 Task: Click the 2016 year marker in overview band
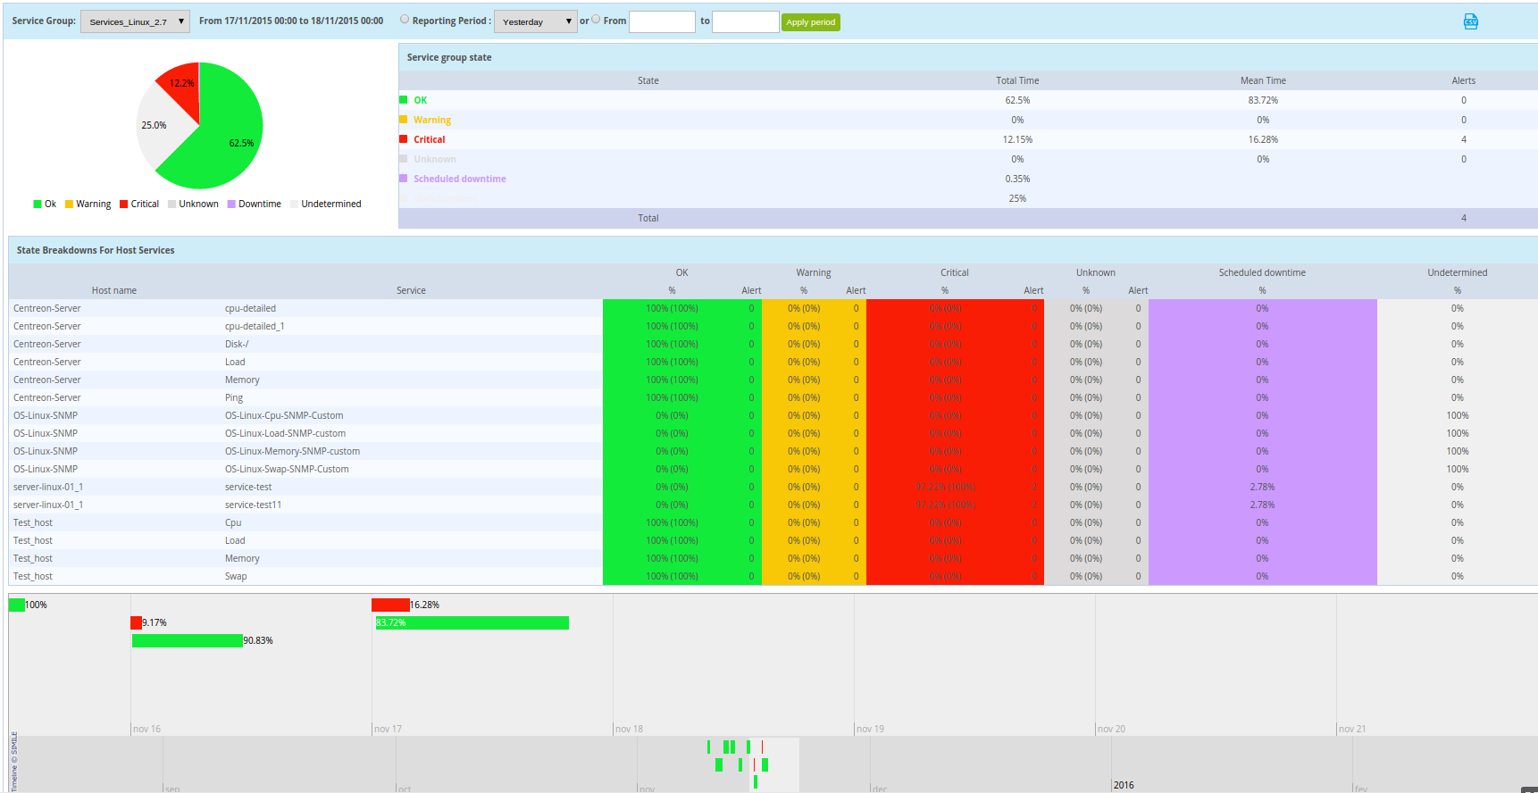pos(1124,785)
